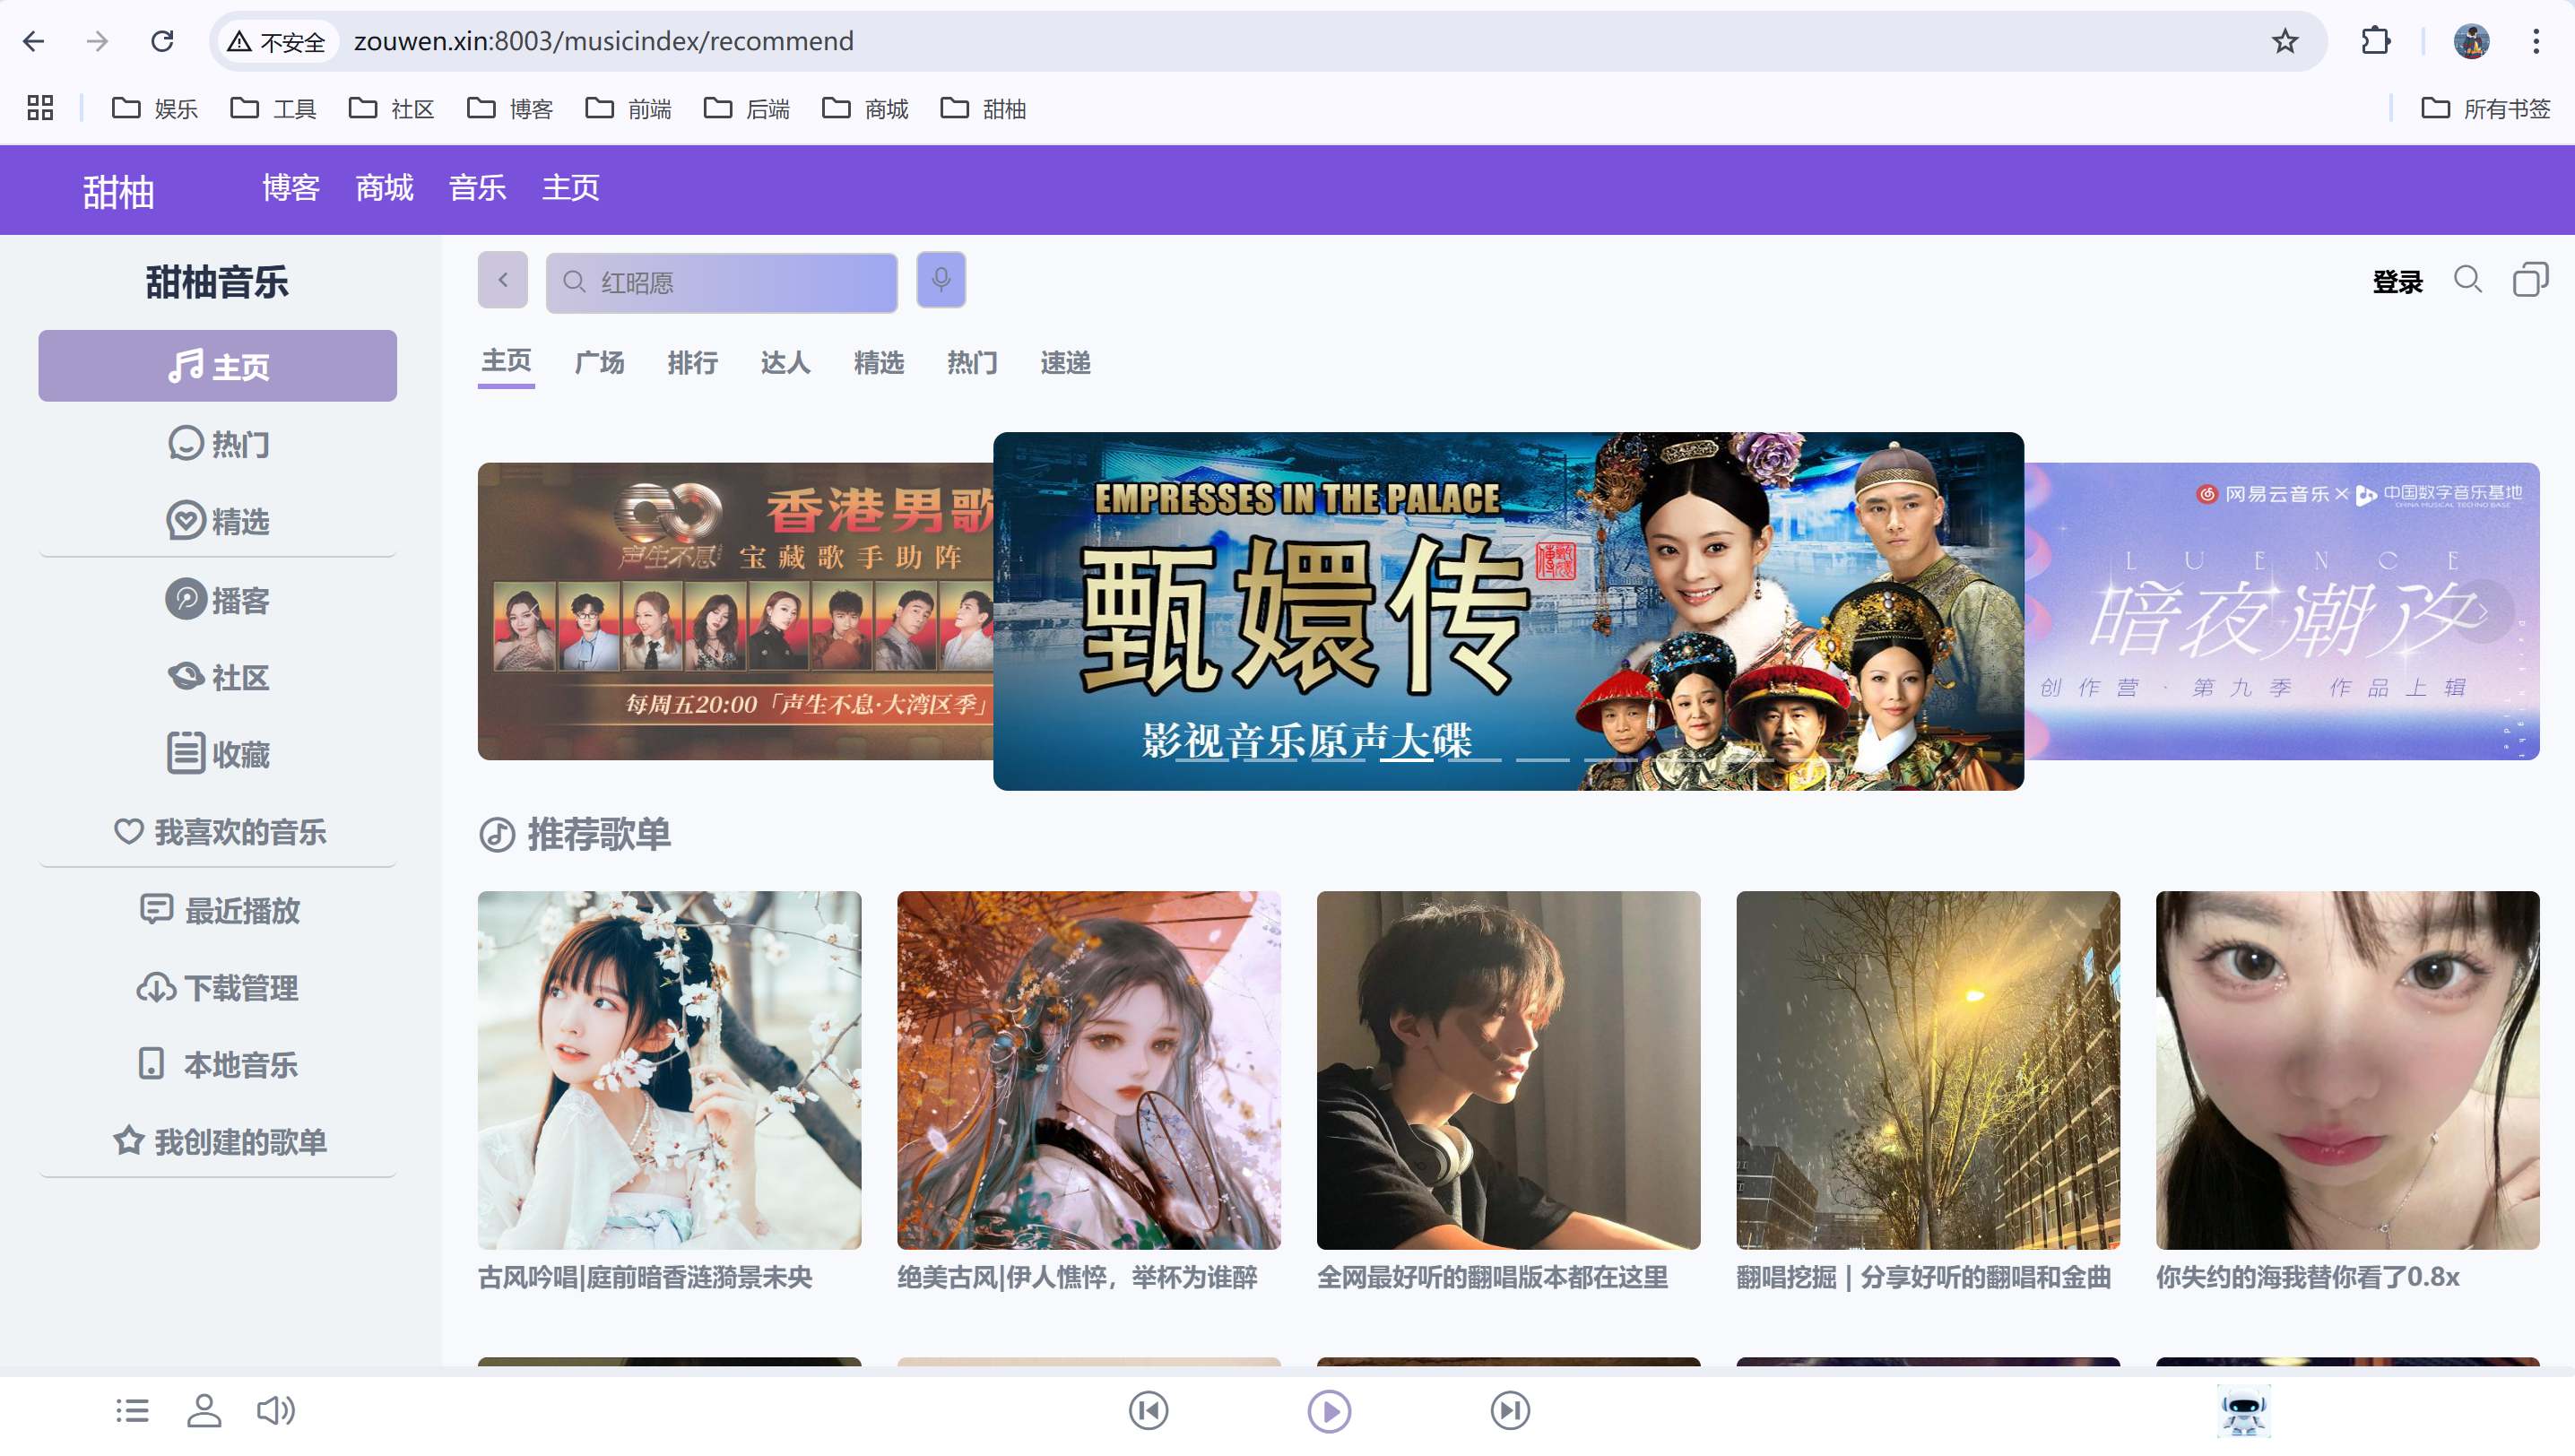Switch to the 速递 tab
Screen dimensions: 2575x1456
click(1065, 362)
